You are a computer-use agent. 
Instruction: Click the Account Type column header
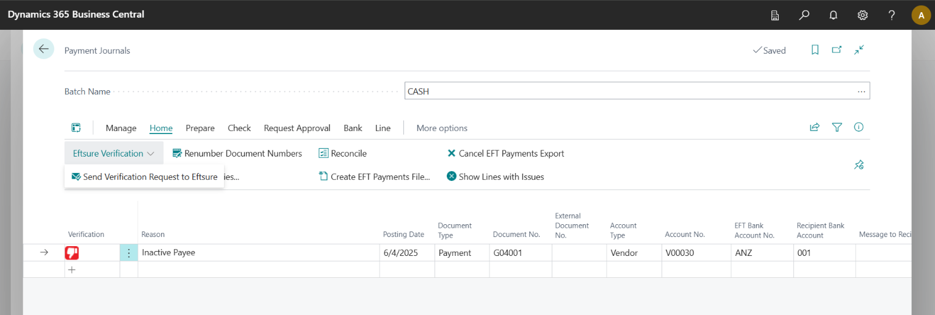tap(623, 230)
